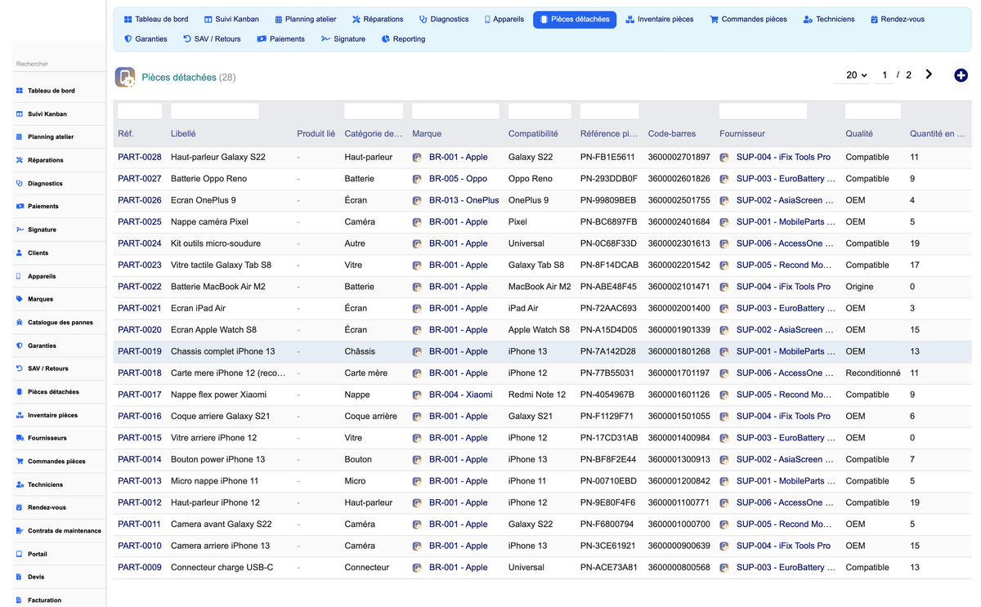Open Portail in the sidebar

59,554
